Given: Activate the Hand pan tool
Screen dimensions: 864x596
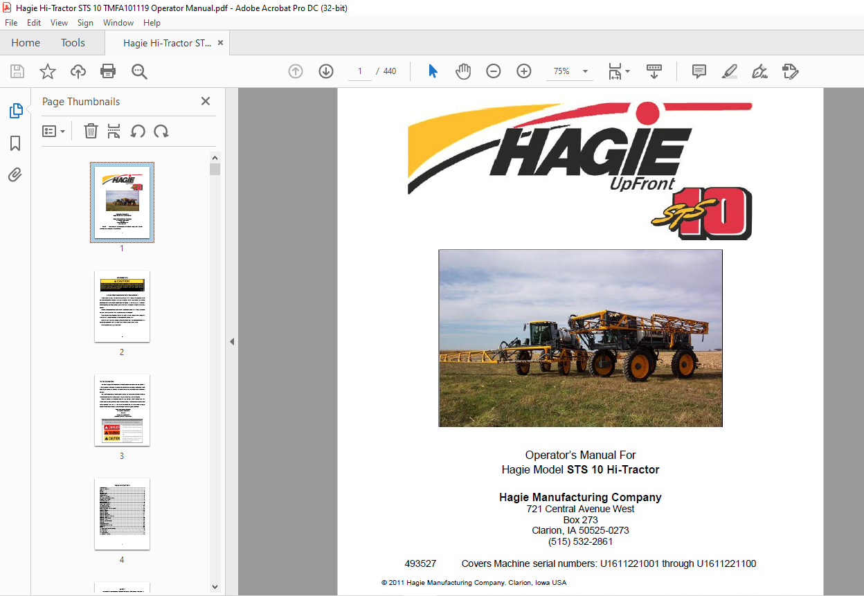Looking at the screenshot, I should pos(463,71).
